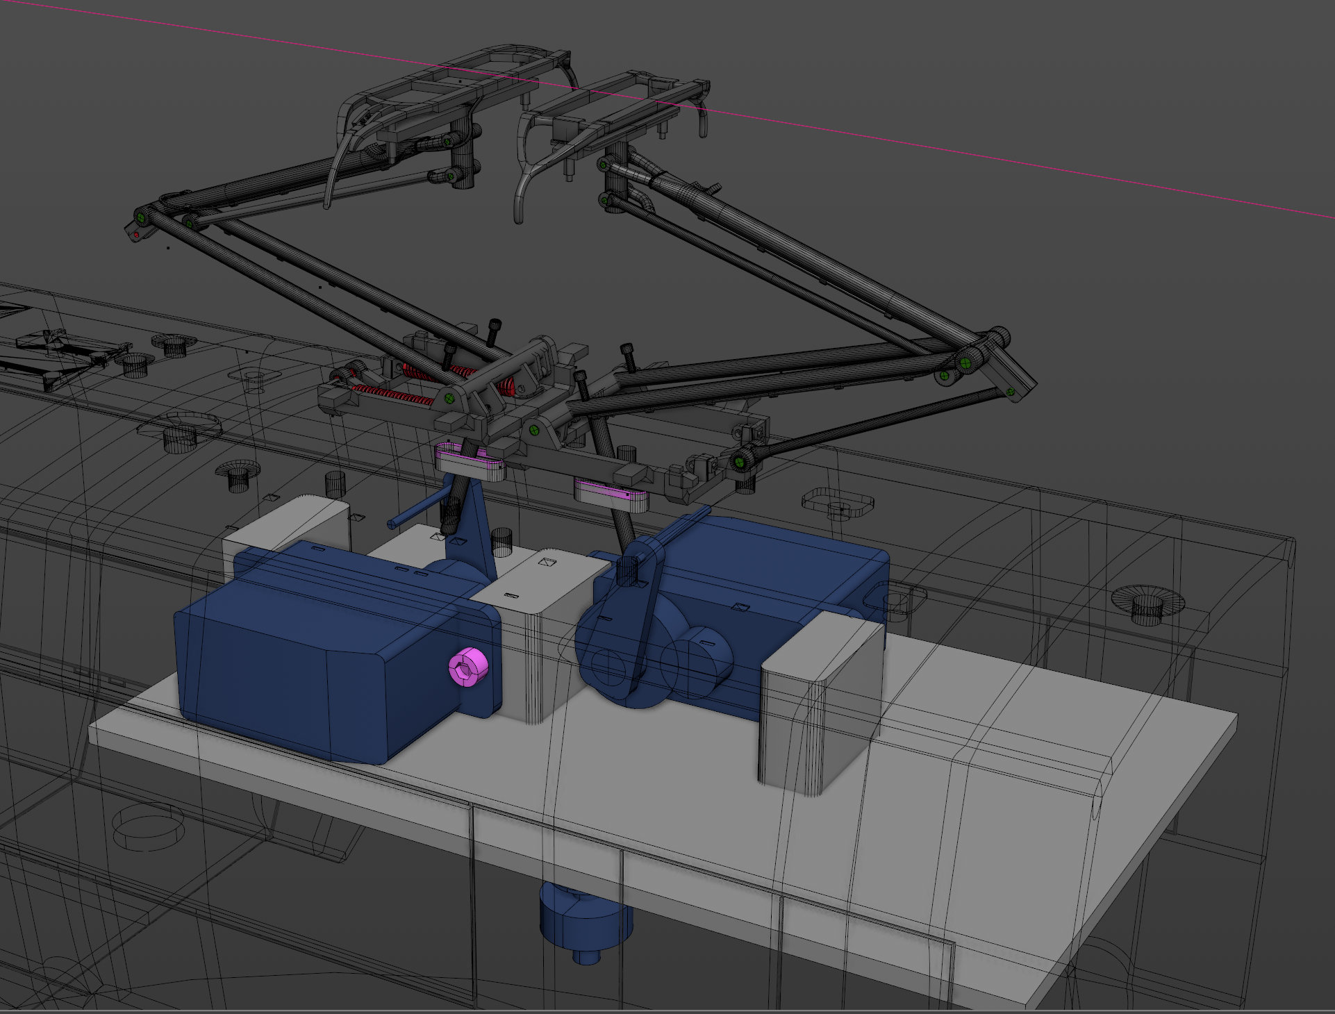Select the tallest black screw on base frame
The image size is (1335, 1014).
pyautogui.click(x=494, y=333)
